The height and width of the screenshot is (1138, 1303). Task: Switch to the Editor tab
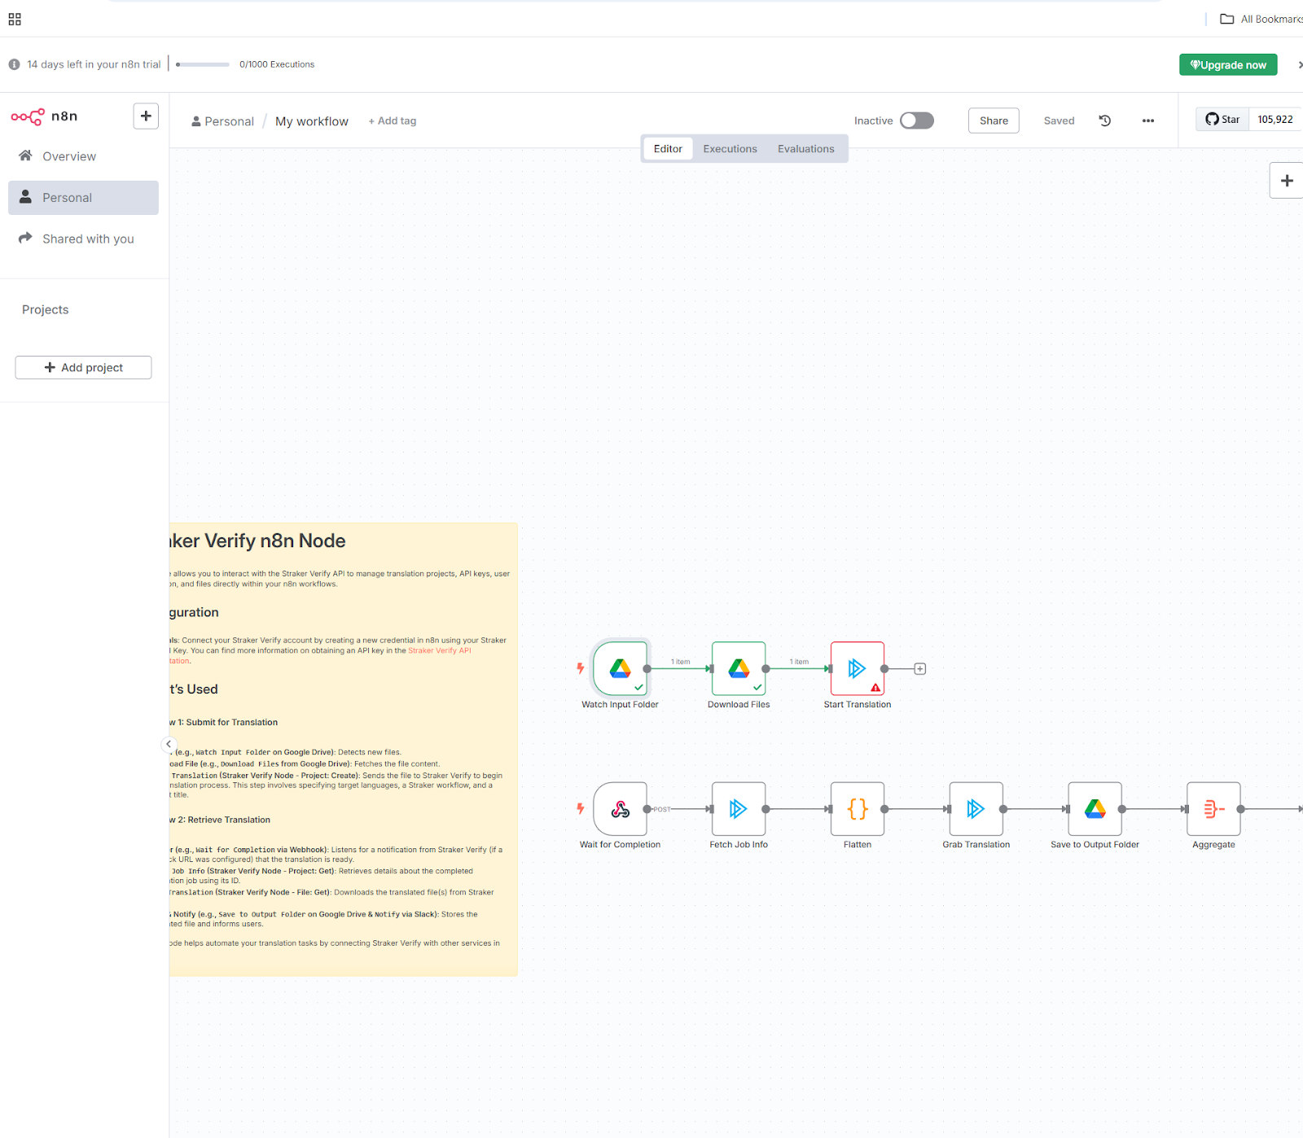click(x=668, y=149)
